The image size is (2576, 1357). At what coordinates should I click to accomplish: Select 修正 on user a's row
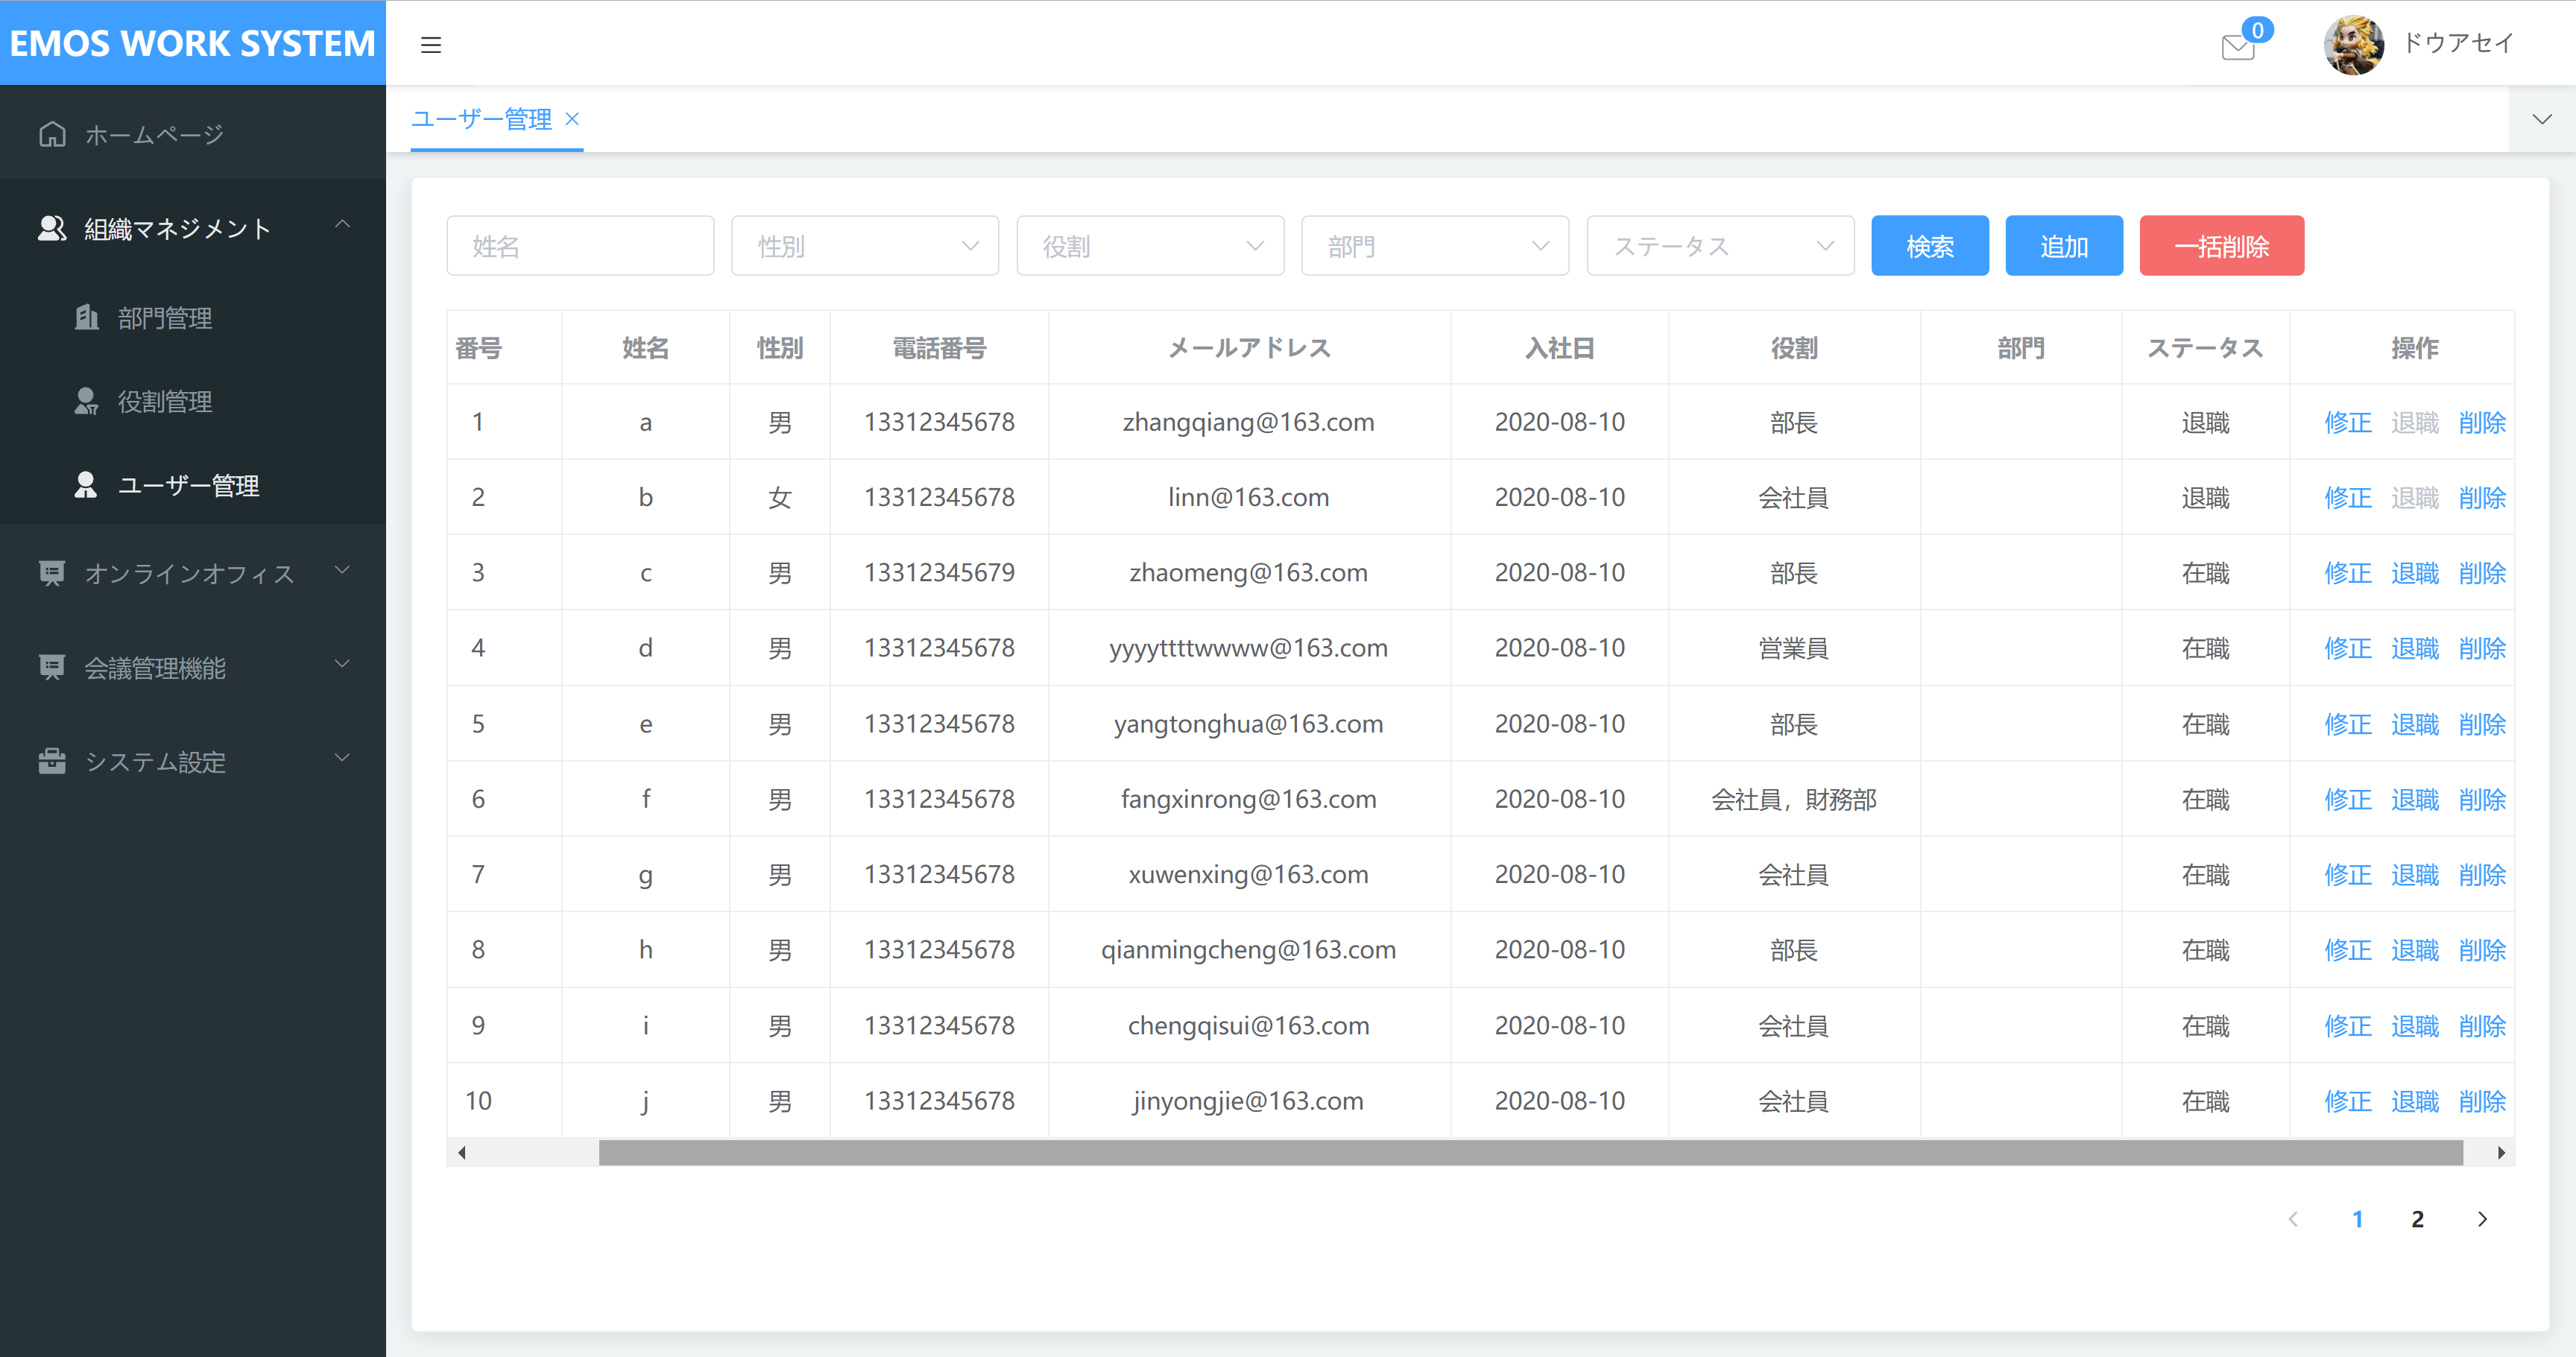[2347, 421]
